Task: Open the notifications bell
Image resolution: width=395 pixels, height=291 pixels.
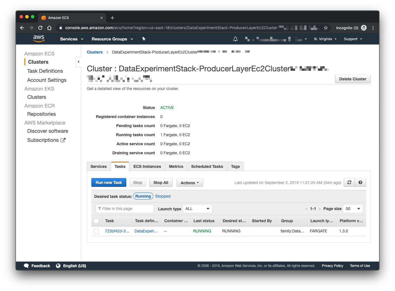Action: coord(236,39)
